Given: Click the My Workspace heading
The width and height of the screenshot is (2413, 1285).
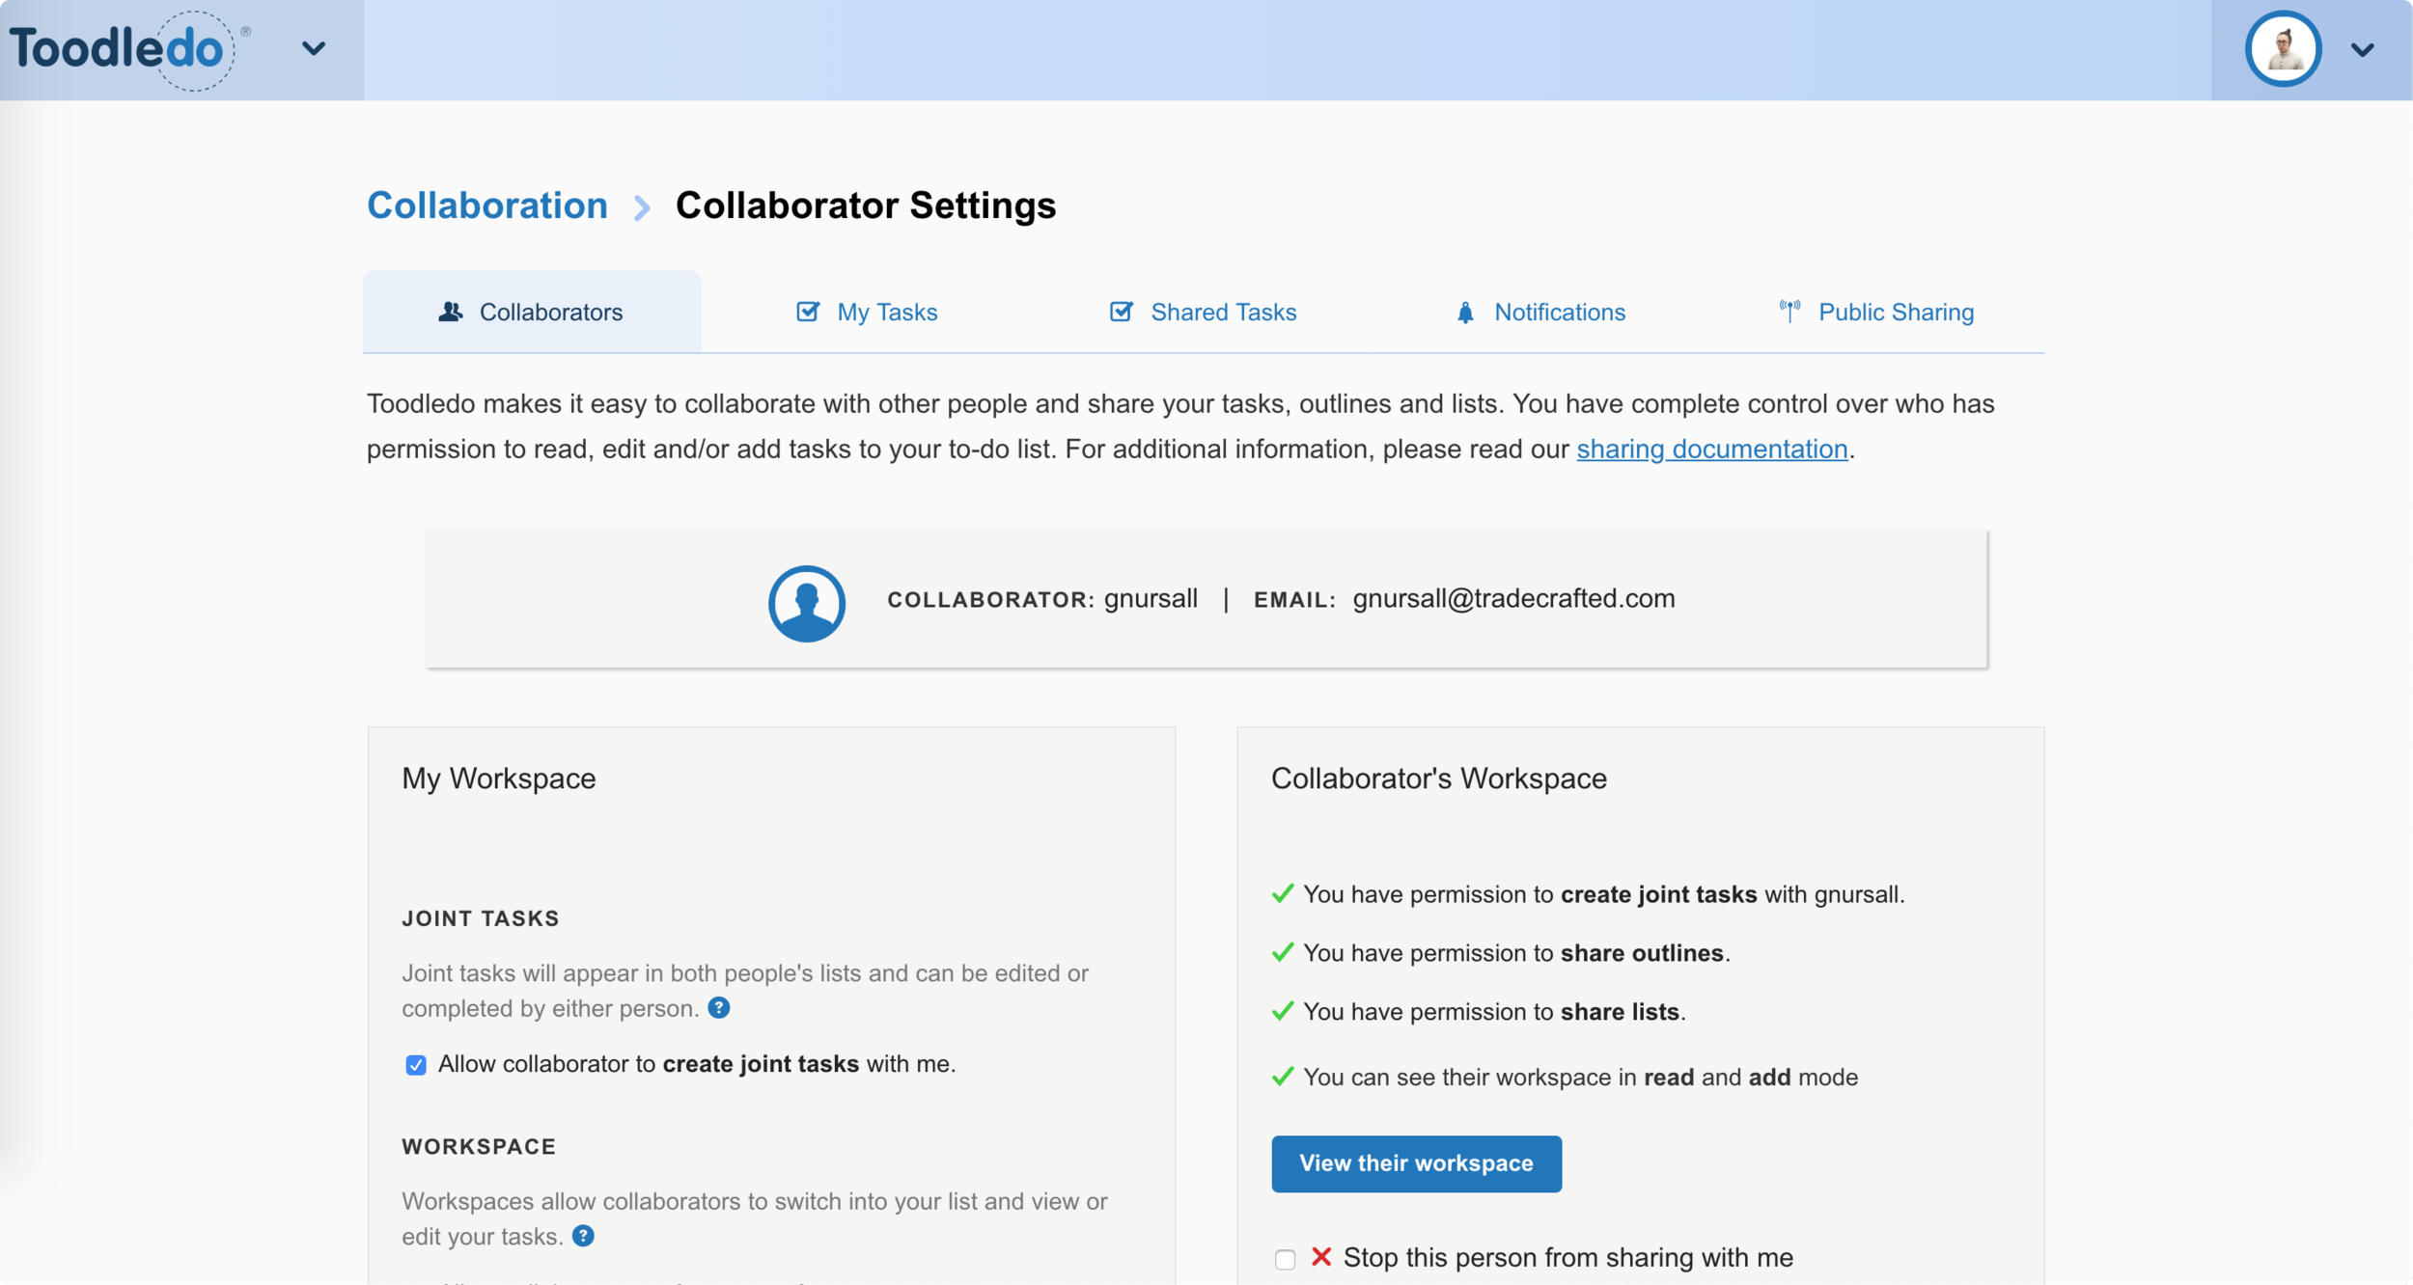Looking at the screenshot, I should click(499, 779).
